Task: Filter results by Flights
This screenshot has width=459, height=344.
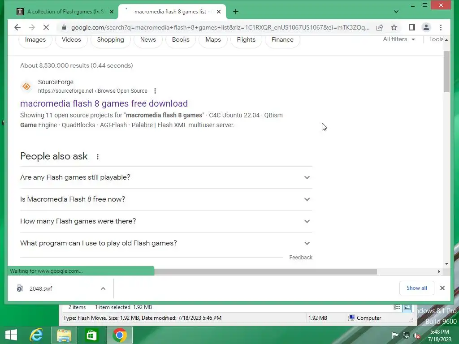Action: (246, 40)
